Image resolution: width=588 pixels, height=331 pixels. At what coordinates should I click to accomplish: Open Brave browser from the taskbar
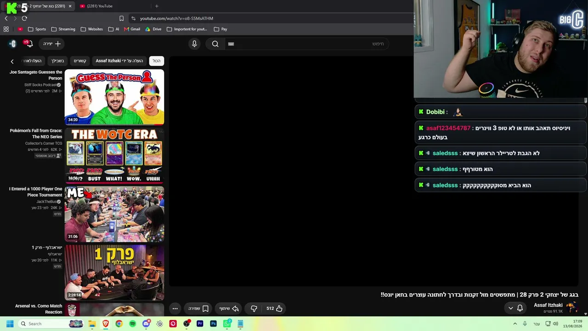click(105, 324)
